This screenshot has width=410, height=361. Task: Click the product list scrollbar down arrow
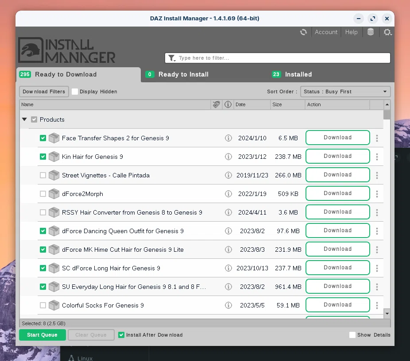tap(387, 314)
